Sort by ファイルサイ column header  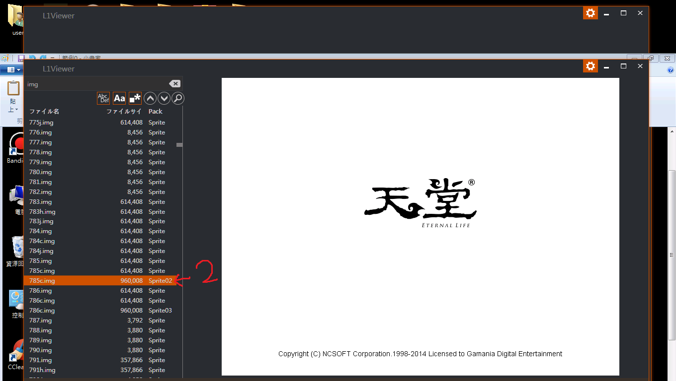[x=124, y=112]
